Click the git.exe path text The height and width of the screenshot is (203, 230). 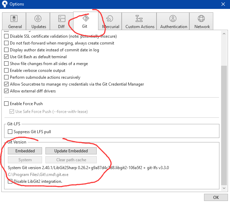[x=38, y=175]
